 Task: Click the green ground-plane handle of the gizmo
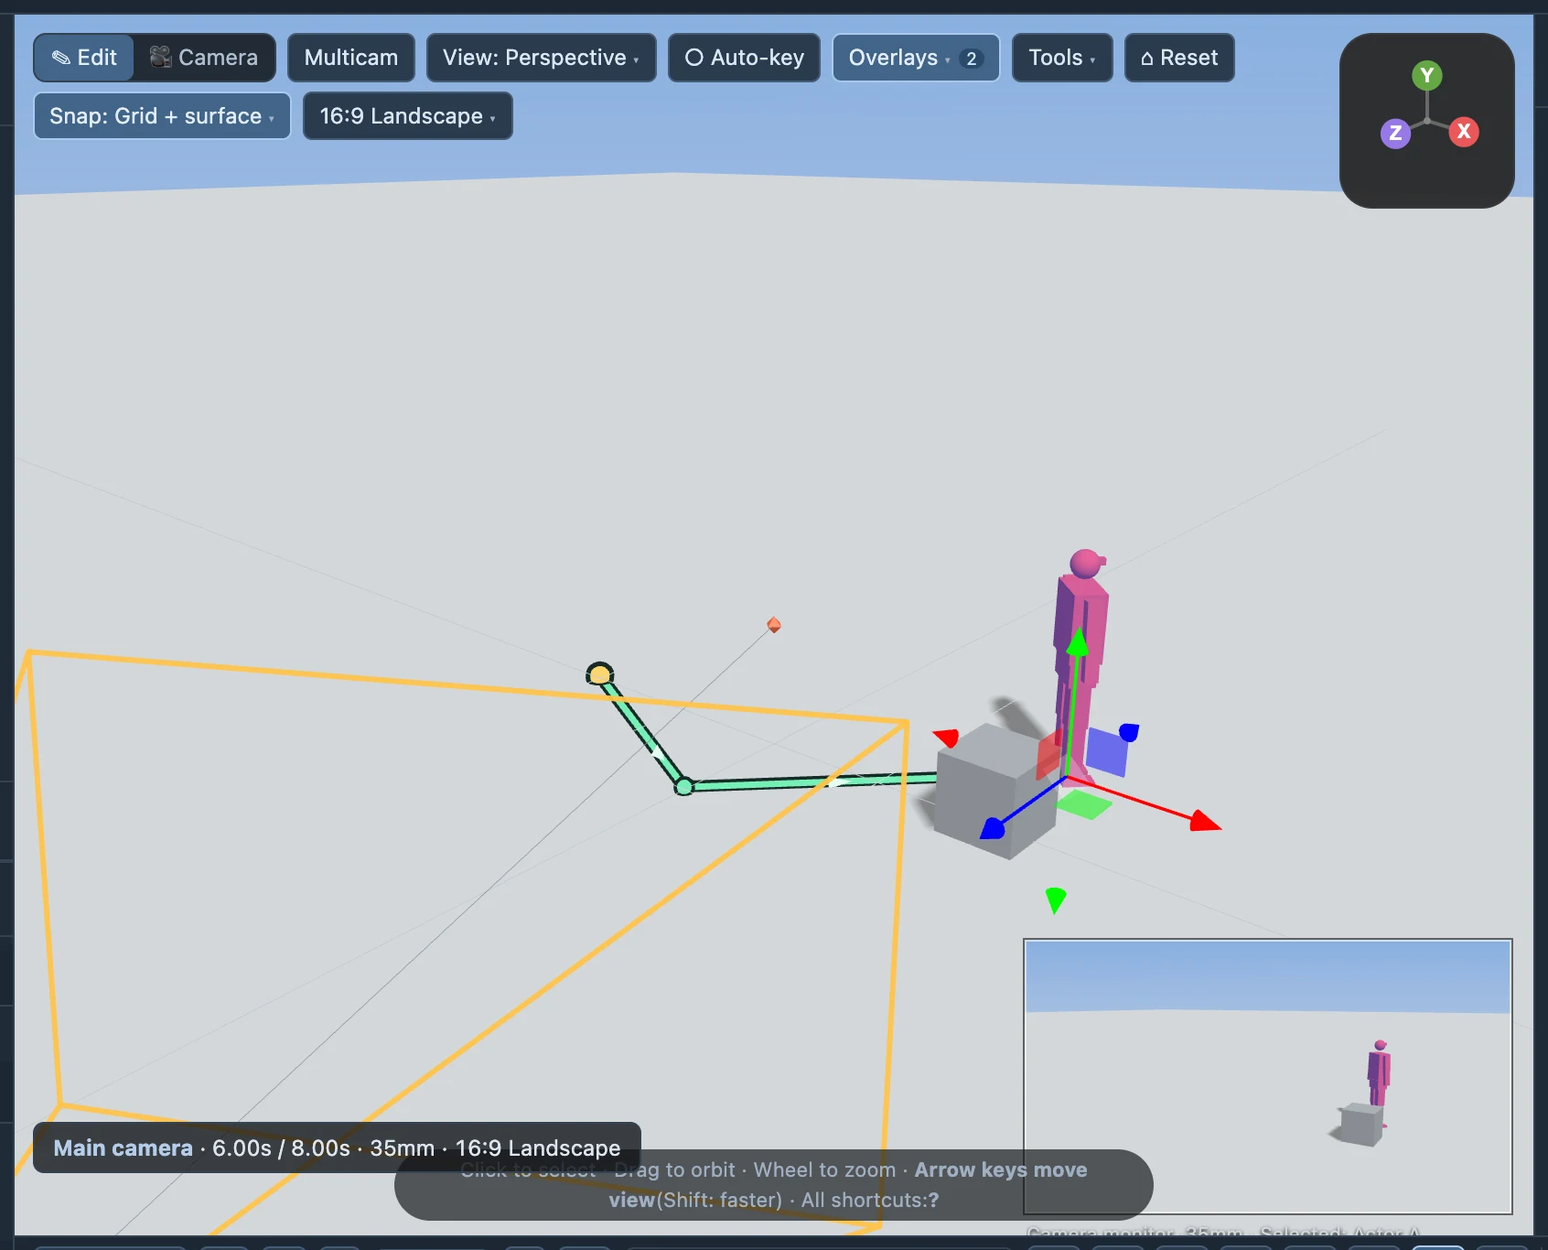click(x=1084, y=805)
